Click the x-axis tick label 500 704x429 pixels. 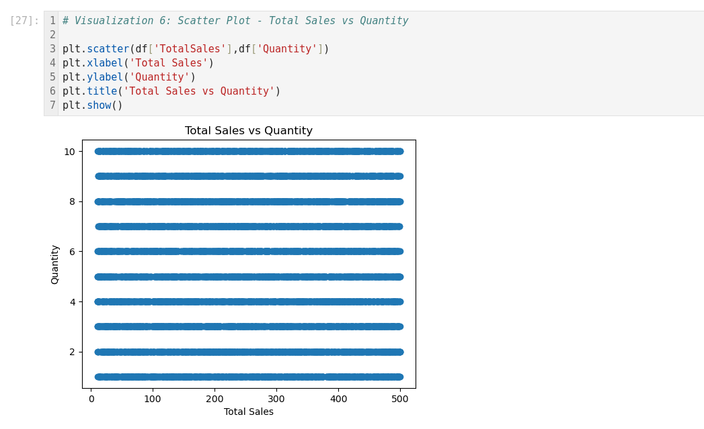[400, 398]
